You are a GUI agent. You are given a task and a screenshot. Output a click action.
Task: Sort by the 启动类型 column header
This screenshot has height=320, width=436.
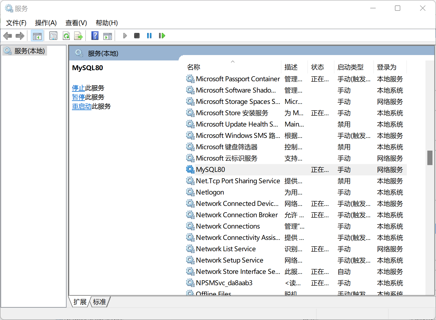tap(354, 67)
